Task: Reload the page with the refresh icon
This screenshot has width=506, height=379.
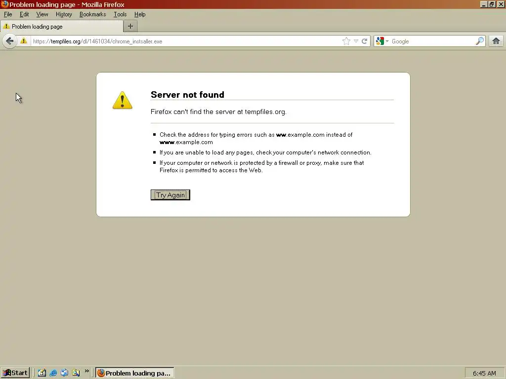Action: pyautogui.click(x=365, y=41)
